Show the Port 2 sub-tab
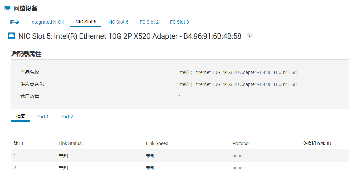The width and height of the screenshot is (349, 188). 67,117
